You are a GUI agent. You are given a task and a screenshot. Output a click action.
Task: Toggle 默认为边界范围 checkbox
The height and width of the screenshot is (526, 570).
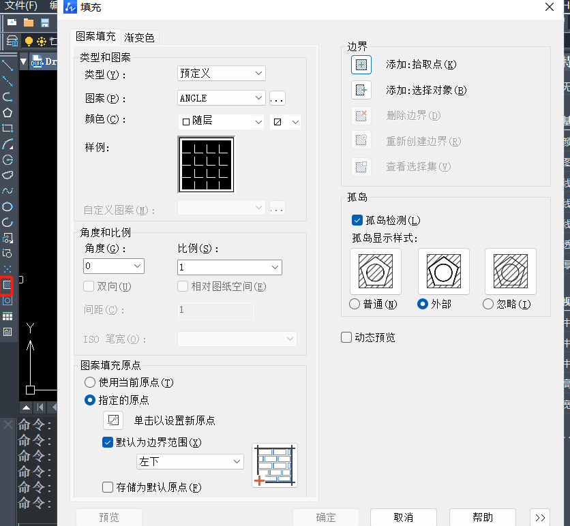(x=108, y=442)
